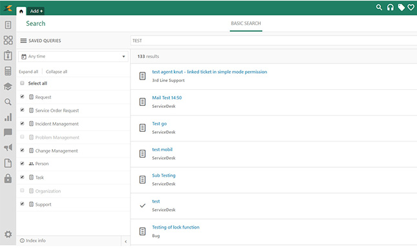417x248 pixels.
Task: Open the home tab icon
Action: 21,11
